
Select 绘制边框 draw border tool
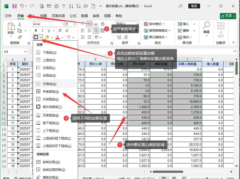(51, 162)
